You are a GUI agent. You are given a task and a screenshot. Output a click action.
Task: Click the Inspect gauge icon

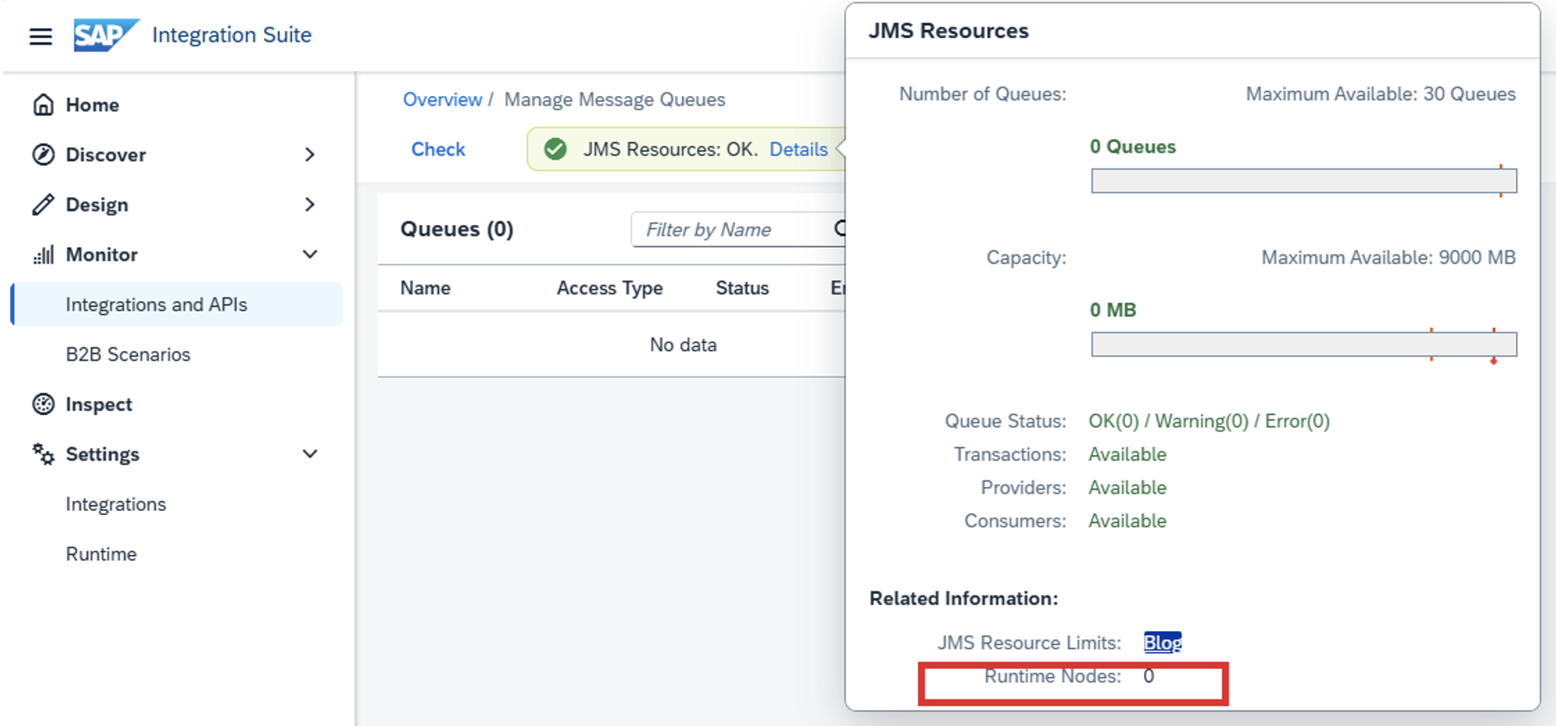[43, 404]
